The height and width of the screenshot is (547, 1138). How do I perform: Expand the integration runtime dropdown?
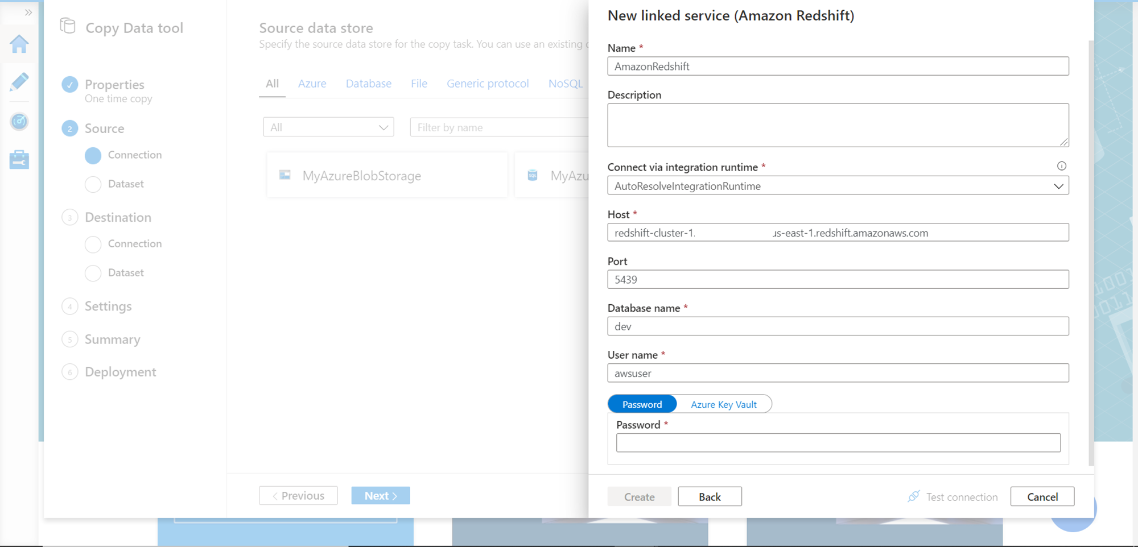pyautogui.click(x=1058, y=186)
